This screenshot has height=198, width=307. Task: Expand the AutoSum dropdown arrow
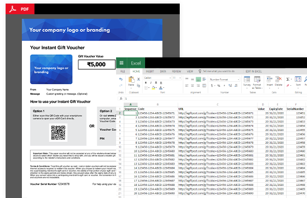(291, 80)
